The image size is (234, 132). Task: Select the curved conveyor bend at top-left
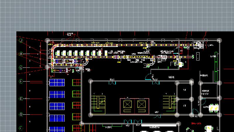[x=54, y=47]
